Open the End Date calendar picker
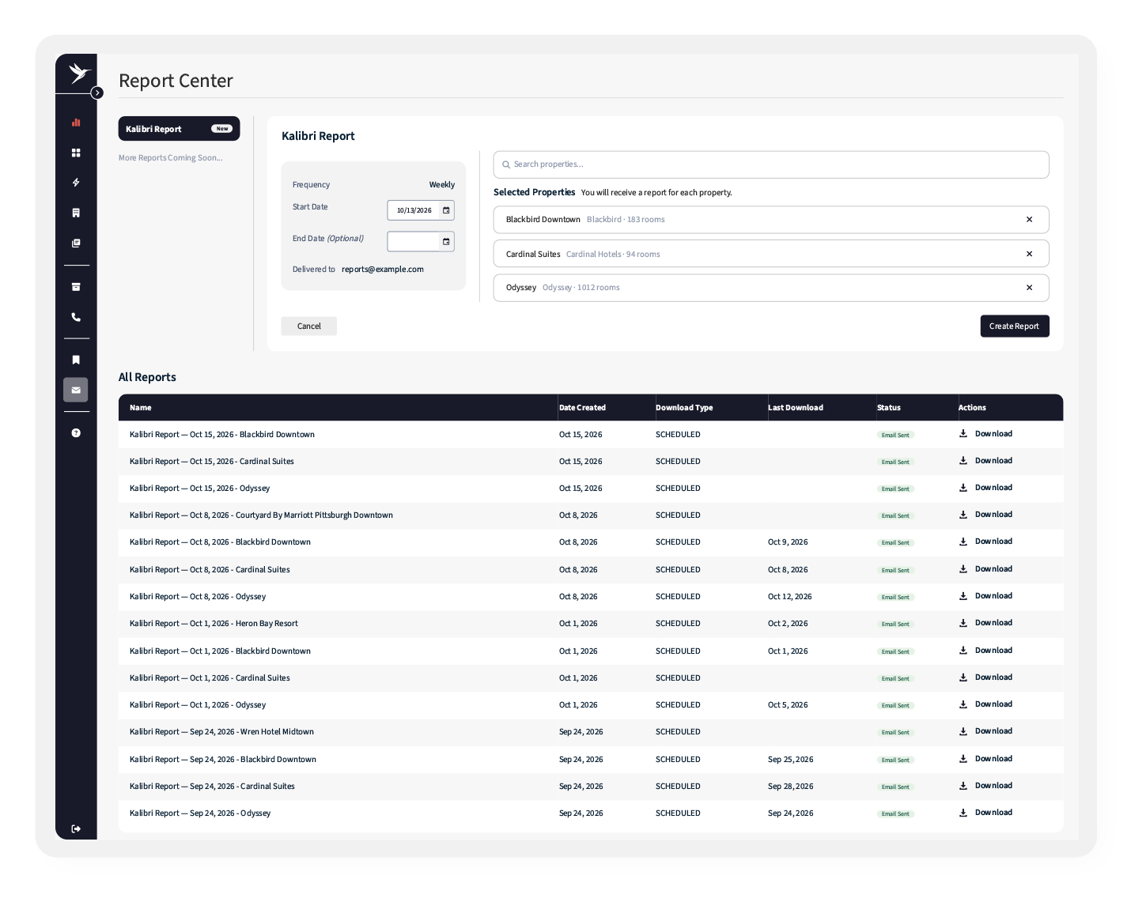Image resolution: width=1131 pixels, height=902 pixels. 446,241
